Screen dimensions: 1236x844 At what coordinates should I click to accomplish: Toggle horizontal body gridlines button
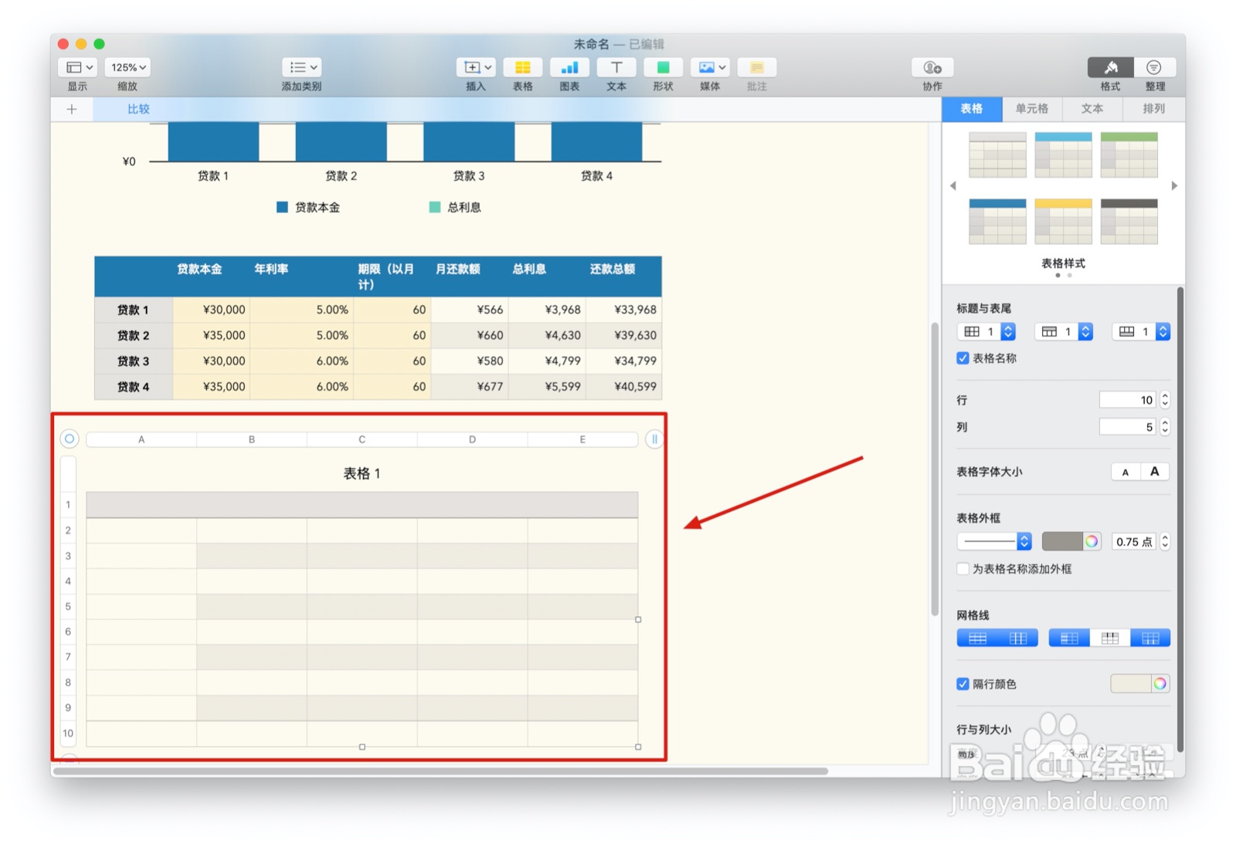tap(977, 638)
